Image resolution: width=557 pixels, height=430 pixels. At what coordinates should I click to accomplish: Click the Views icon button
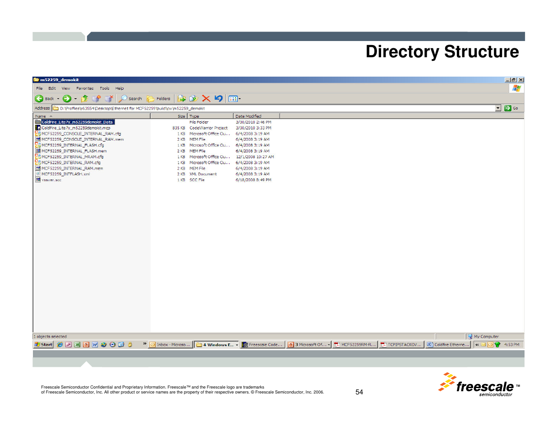[x=233, y=99]
